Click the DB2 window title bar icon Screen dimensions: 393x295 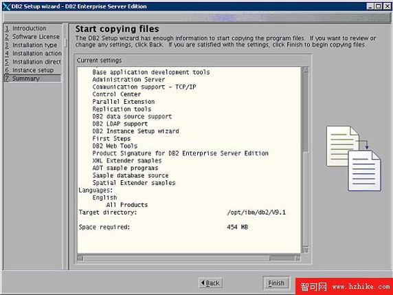click(6, 6)
